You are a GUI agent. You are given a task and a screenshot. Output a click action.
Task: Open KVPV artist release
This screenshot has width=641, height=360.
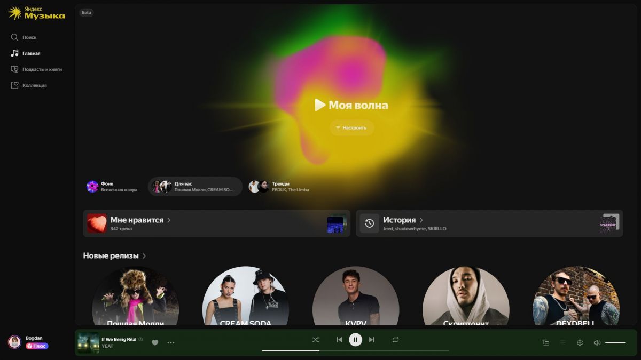click(356, 296)
